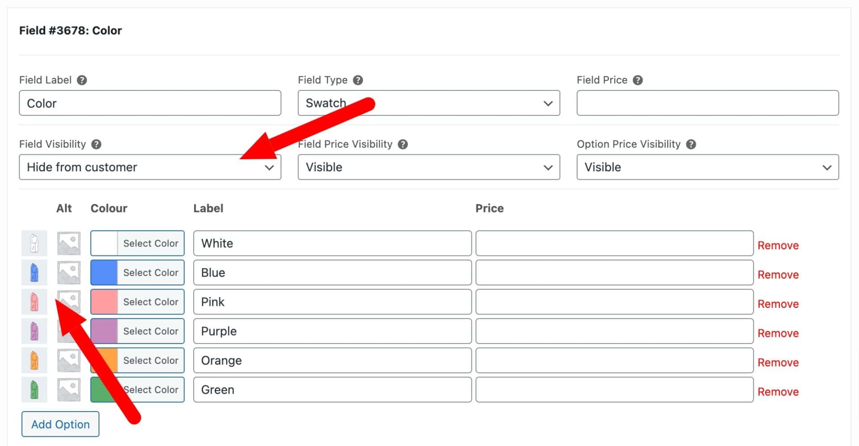Click the Purple label text field
The width and height of the screenshot is (859, 446).
tap(332, 331)
